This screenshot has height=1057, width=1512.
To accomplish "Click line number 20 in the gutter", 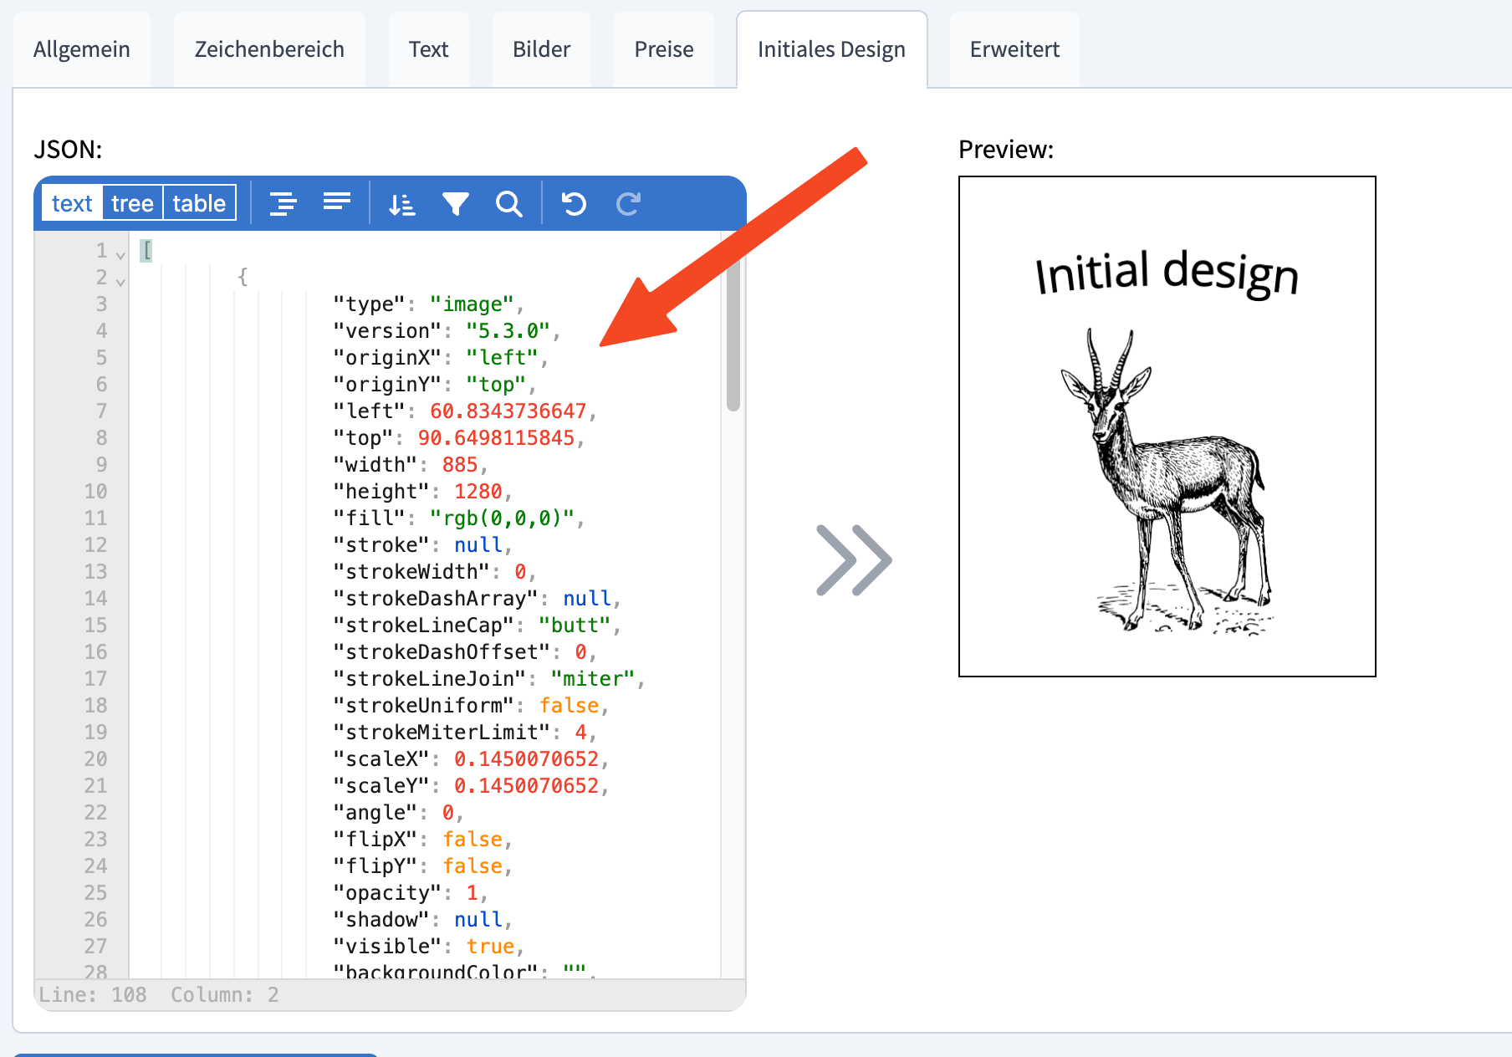I will coord(95,759).
